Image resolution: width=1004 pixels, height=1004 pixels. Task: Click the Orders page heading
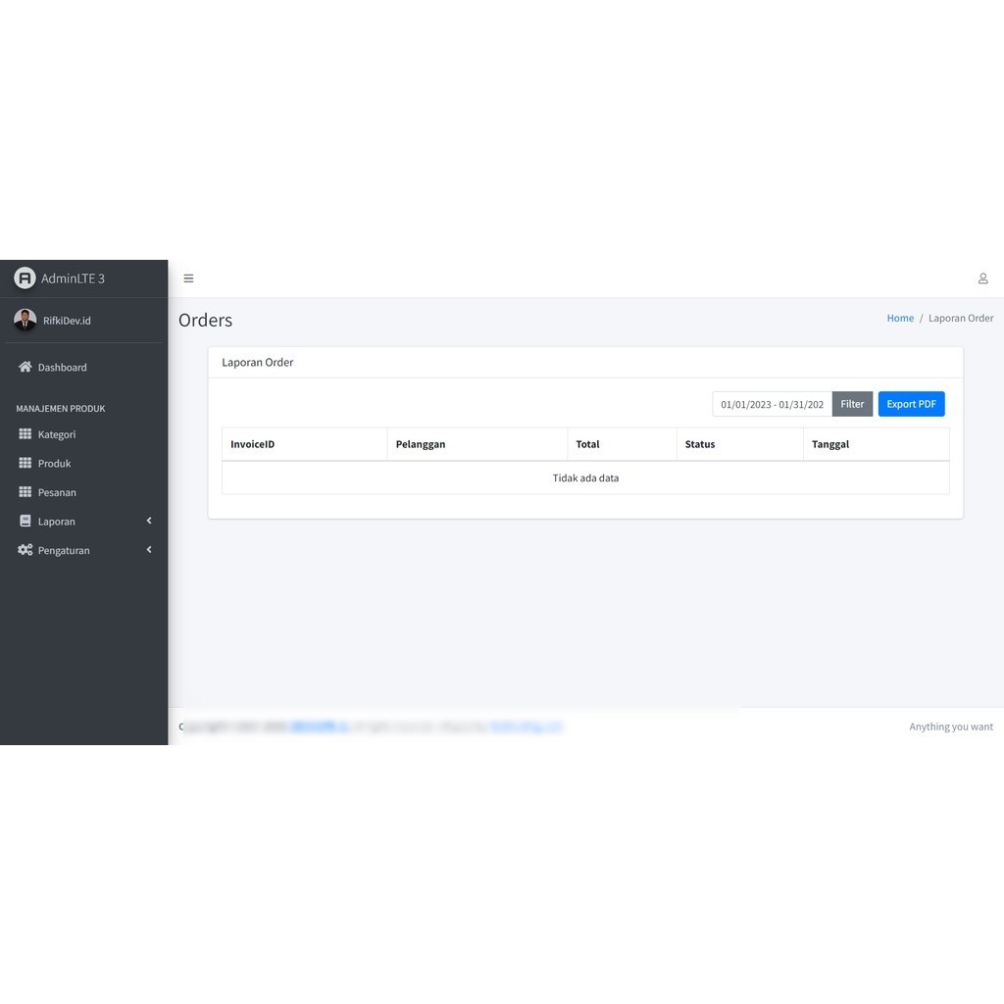coord(206,321)
